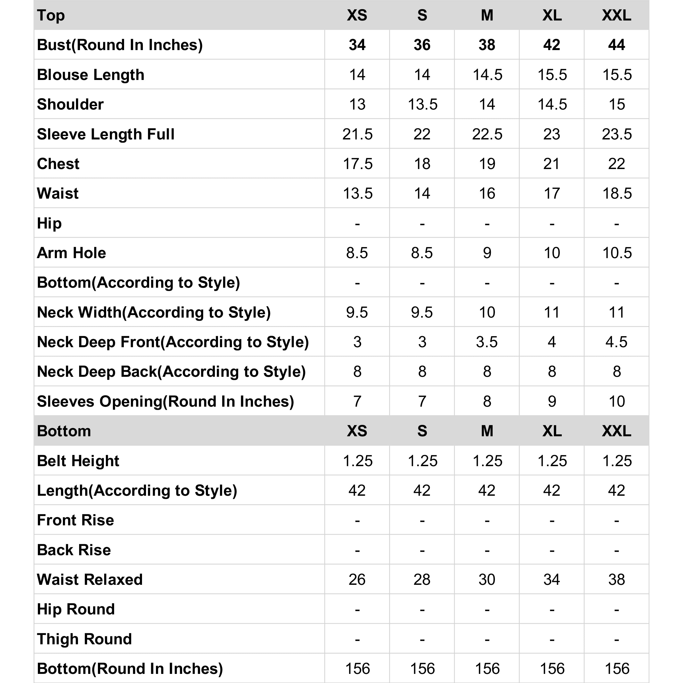Select Arm Hole value 10.5 for XXL
Viewport: 683px width, 683px height.
pyautogui.click(x=617, y=253)
